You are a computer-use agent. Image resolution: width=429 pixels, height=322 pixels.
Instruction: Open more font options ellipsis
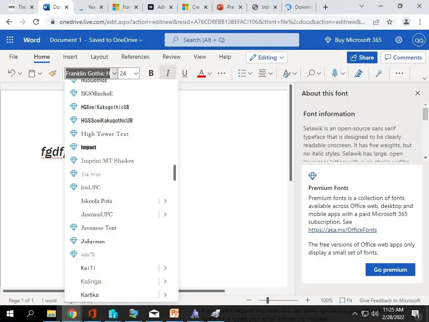pyautogui.click(x=221, y=73)
